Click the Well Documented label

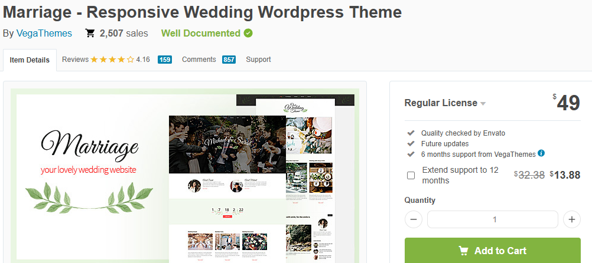[x=201, y=33]
